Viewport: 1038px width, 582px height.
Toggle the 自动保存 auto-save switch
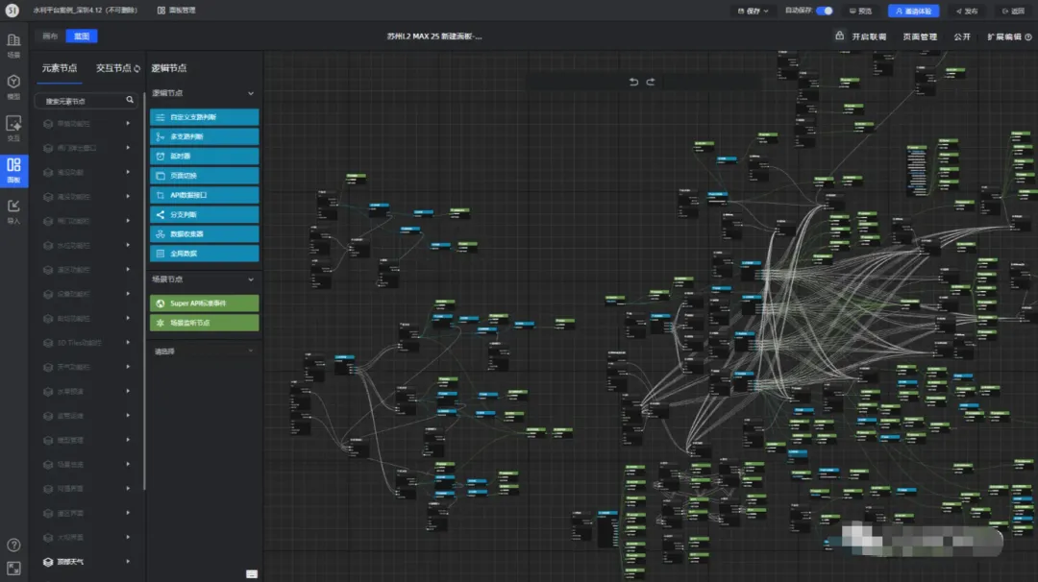pyautogui.click(x=824, y=11)
